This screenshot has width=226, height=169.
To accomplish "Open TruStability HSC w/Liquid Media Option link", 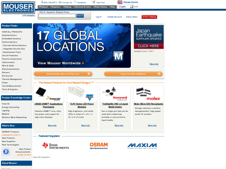I will pos(115,105).
